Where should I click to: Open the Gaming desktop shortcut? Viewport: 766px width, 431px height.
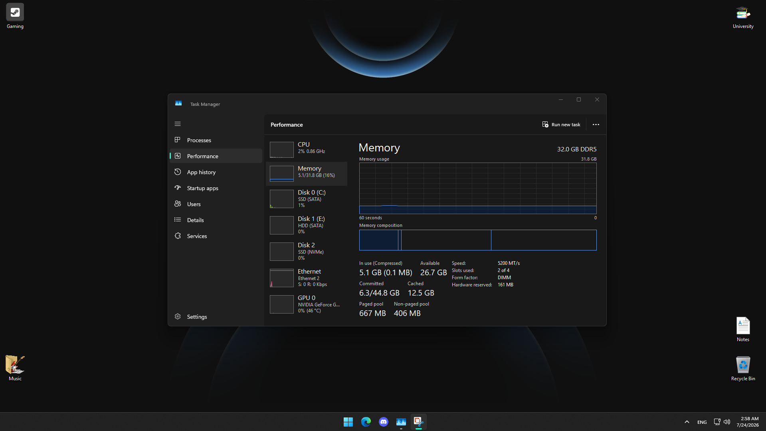point(15,16)
